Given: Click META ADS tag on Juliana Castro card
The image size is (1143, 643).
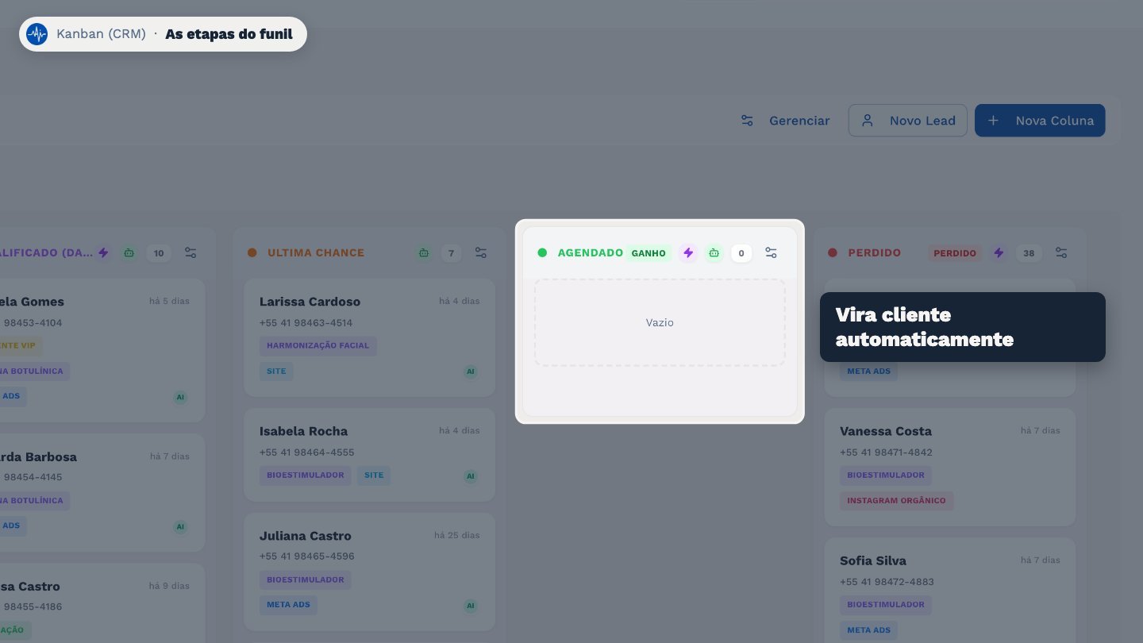Looking at the screenshot, I should tap(288, 606).
